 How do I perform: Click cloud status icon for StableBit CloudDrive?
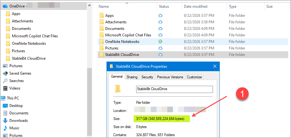click(x=160, y=55)
